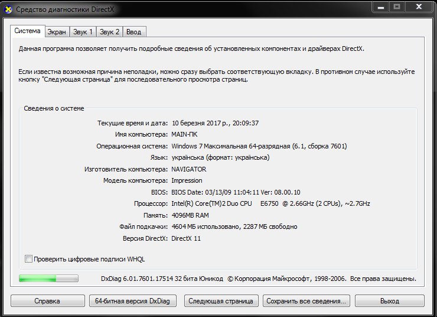Click Следующая страница button
Screen dimensions: 437x317
(x=221, y=301)
